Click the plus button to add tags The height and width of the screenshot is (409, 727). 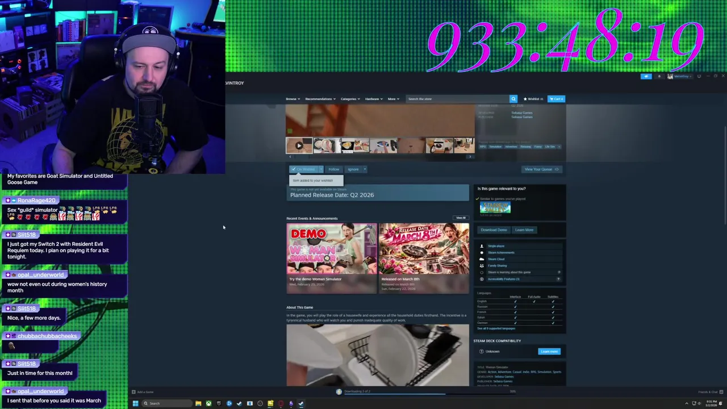tap(559, 147)
